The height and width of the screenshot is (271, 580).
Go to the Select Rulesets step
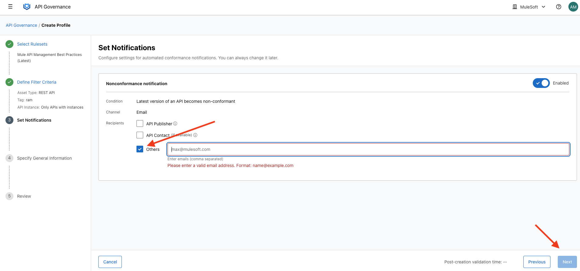pyautogui.click(x=32, y=44)
